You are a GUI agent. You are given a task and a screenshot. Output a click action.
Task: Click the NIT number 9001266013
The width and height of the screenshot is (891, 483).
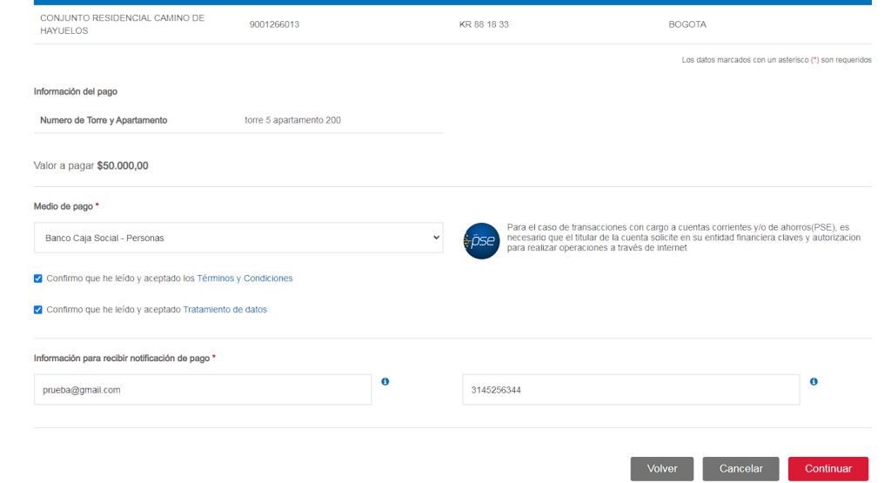274,24
